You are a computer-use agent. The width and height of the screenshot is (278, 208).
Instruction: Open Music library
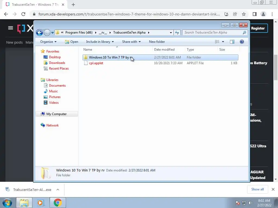pos(53,91)
